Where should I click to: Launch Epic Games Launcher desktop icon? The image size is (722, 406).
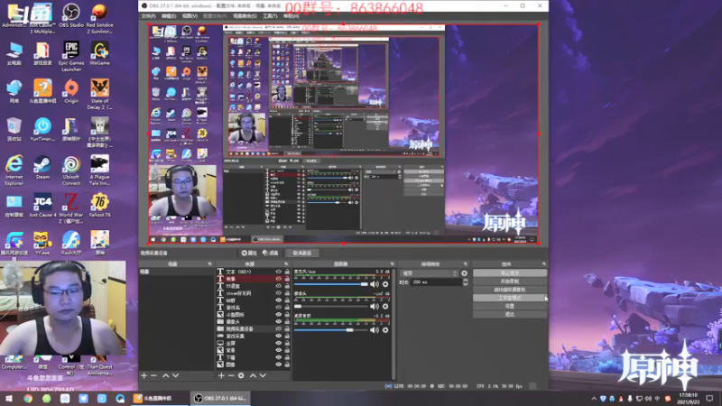coord(71,56)
